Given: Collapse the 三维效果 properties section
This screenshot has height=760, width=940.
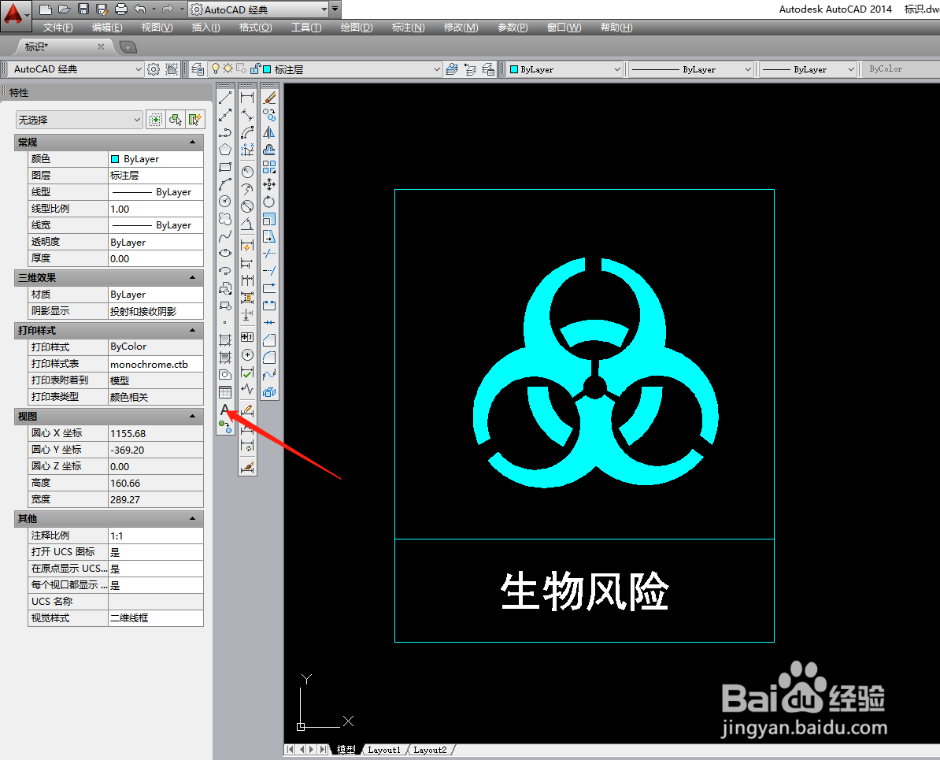Looking at the screenshot, I should coord(192,278).
